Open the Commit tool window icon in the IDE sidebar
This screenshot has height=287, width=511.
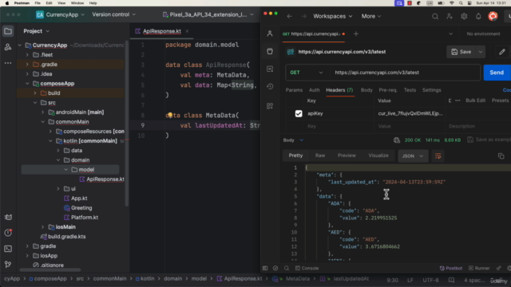click(8, 47)
